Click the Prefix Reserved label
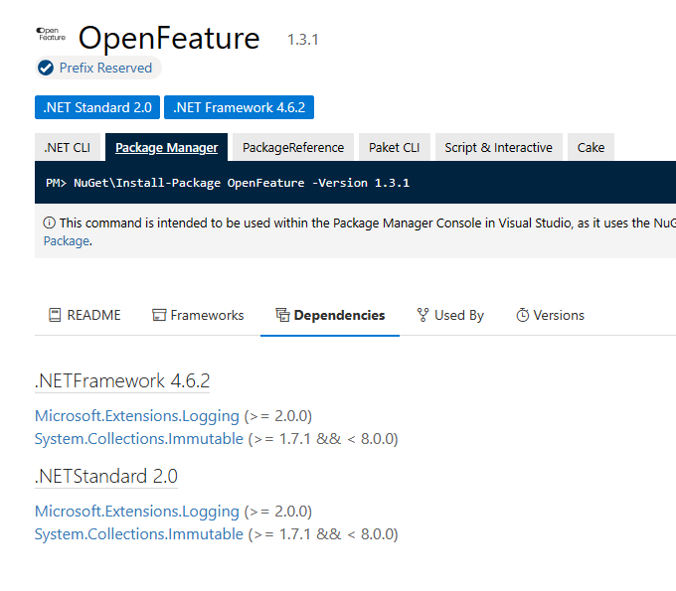Viewport: 676px width, 591px height. (x=105, y=69)
